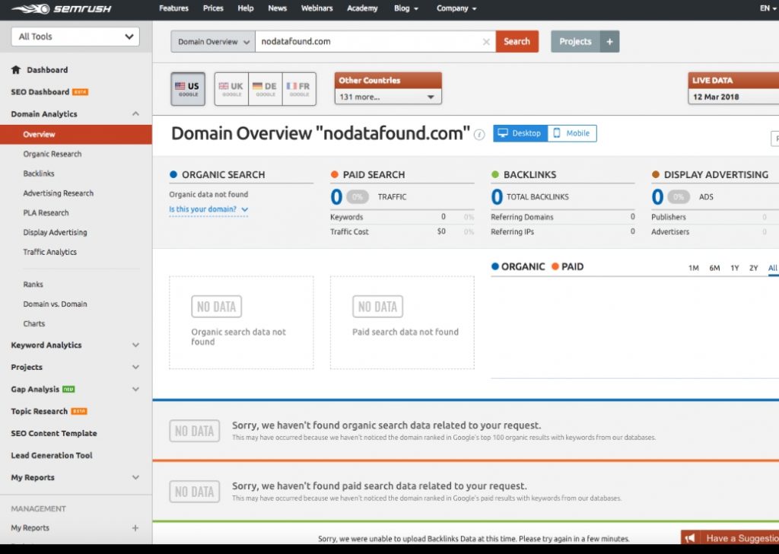
Task: Open Display Advertising in sidebar
Action: pos(55,233)
